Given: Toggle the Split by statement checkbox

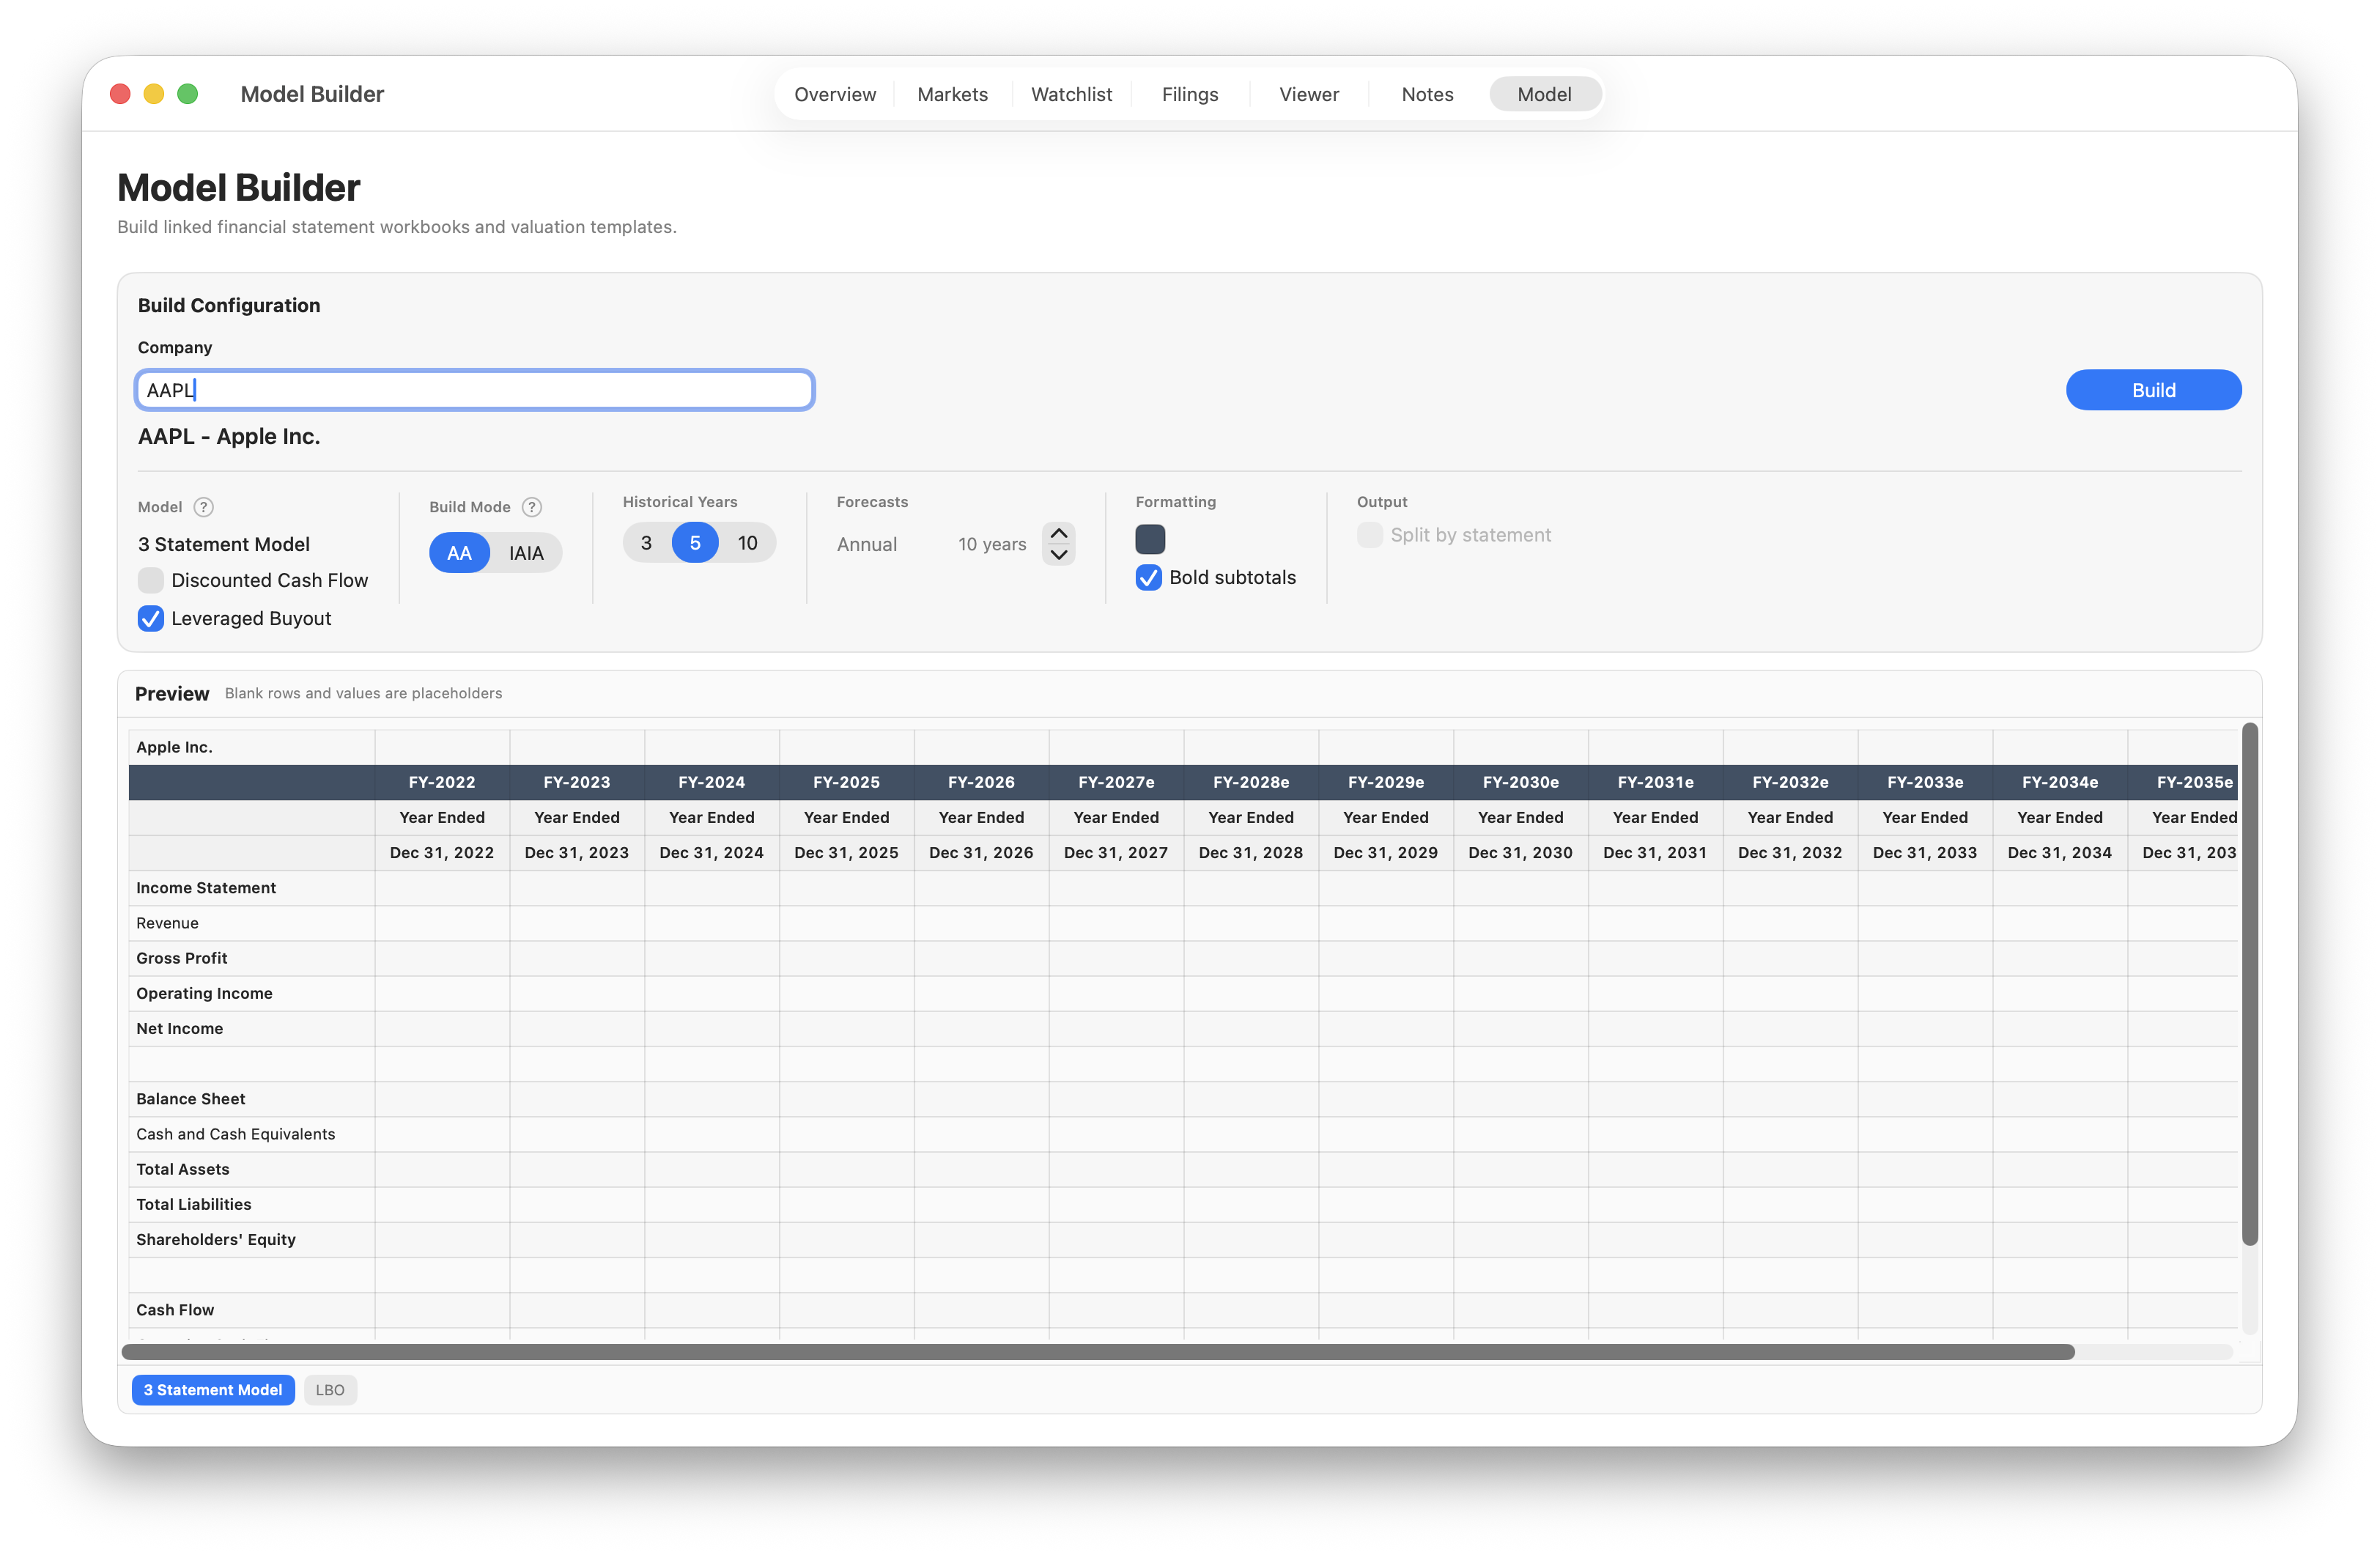Looking at the screenshot, I should 1370,535.
